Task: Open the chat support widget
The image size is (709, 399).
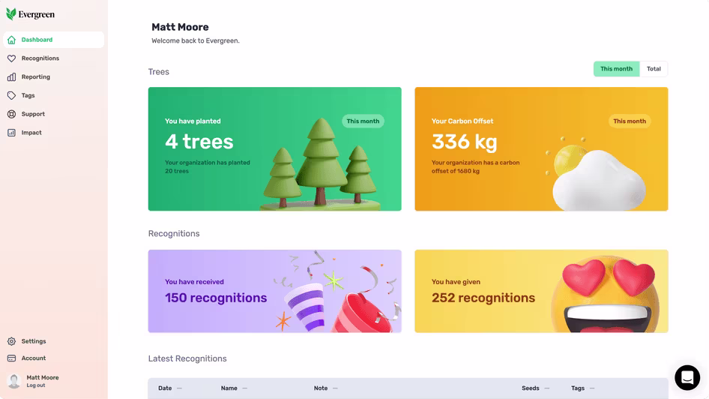Action: (x=687, y=377)
